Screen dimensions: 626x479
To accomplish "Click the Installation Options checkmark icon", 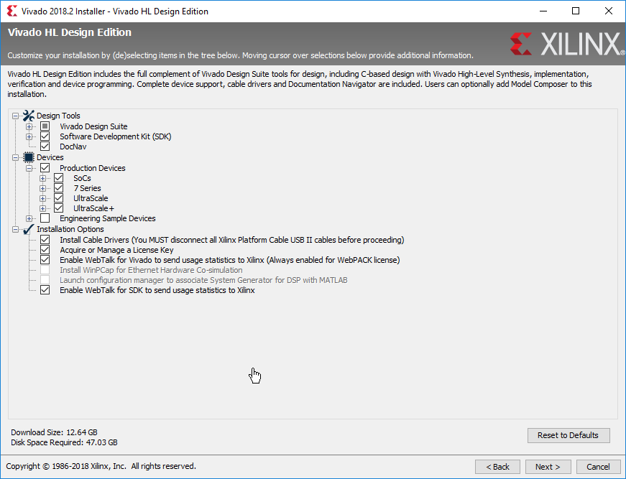I will click(28, 229).
